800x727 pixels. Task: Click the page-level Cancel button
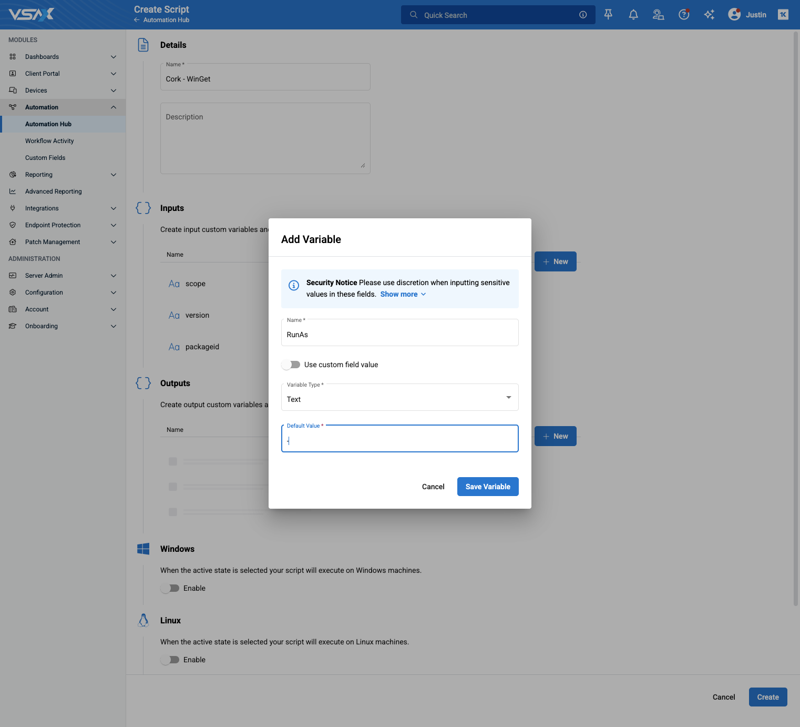point(724,697)
